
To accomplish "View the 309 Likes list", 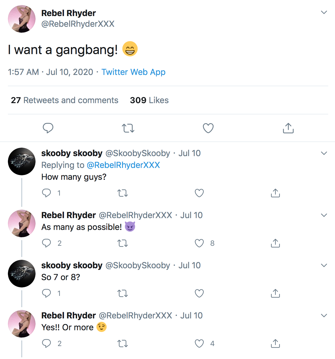I will pos(149,100).
